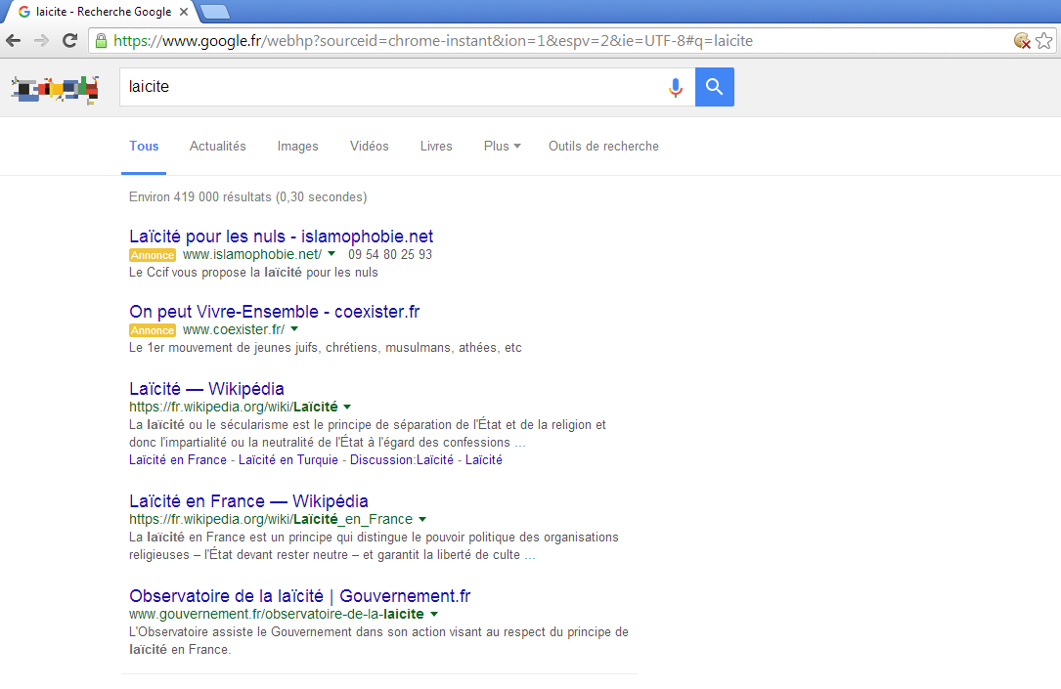Click 'Le Ccif vous propose la laïcité' snippet
The height and width of the screenshot is (689, 1061).
[253, 273]
